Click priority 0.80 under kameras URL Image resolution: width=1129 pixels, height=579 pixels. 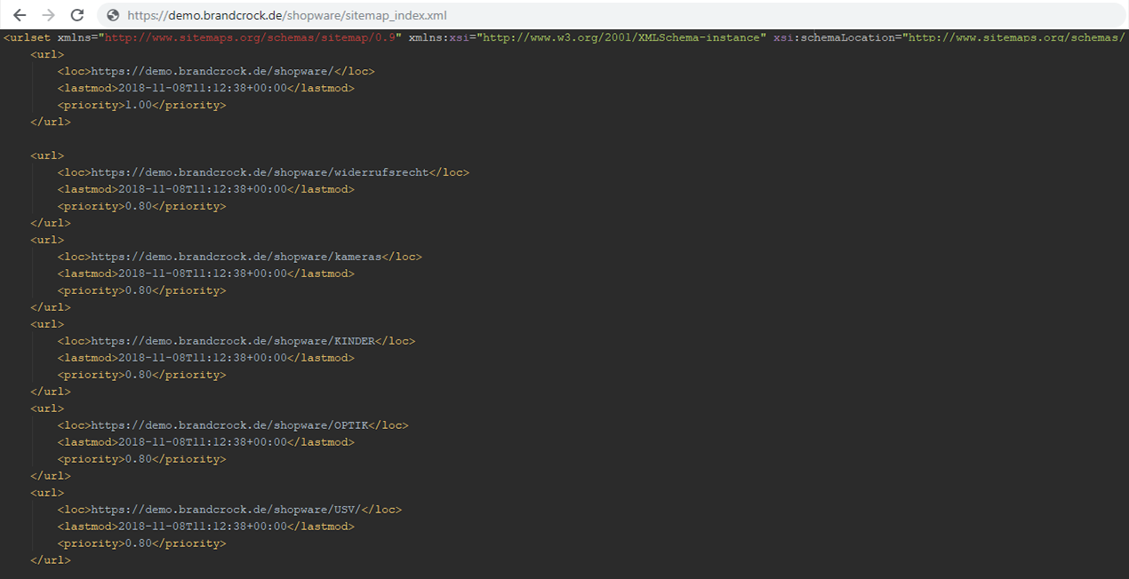pos(140,290)
